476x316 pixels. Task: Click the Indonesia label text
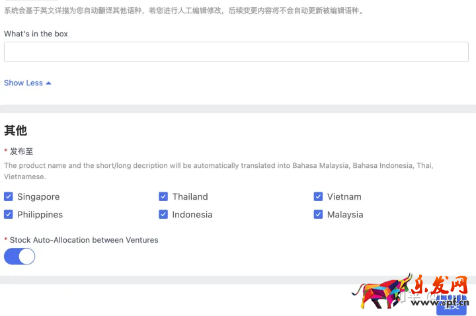(192, 214)
